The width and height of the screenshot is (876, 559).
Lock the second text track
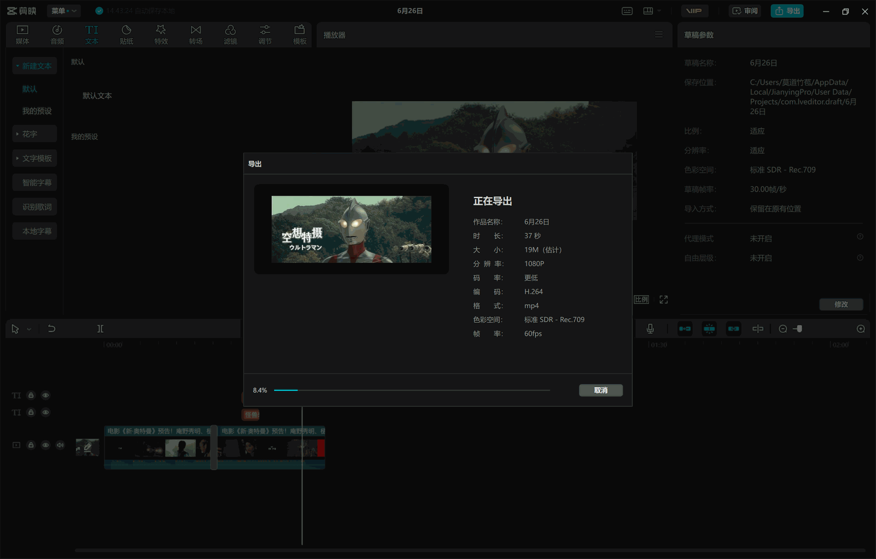point(31,412)
